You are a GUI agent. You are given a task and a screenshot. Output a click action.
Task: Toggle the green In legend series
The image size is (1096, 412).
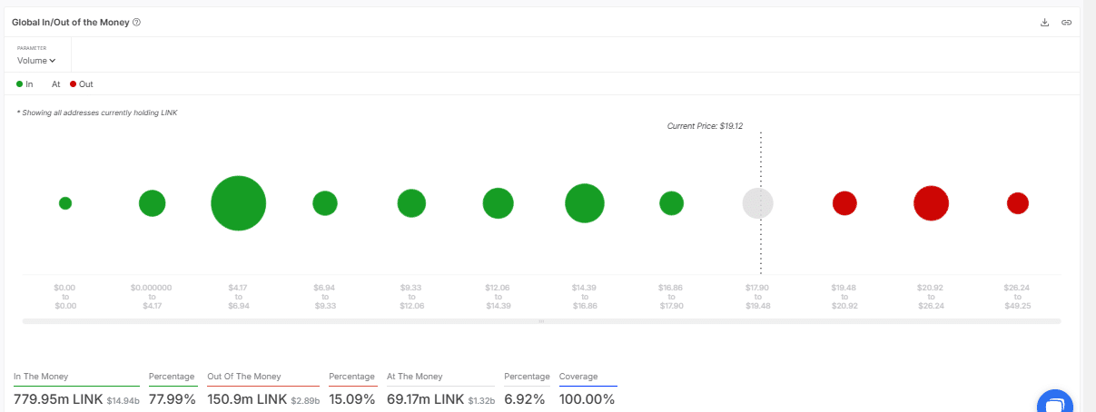[x=25, y=84]
